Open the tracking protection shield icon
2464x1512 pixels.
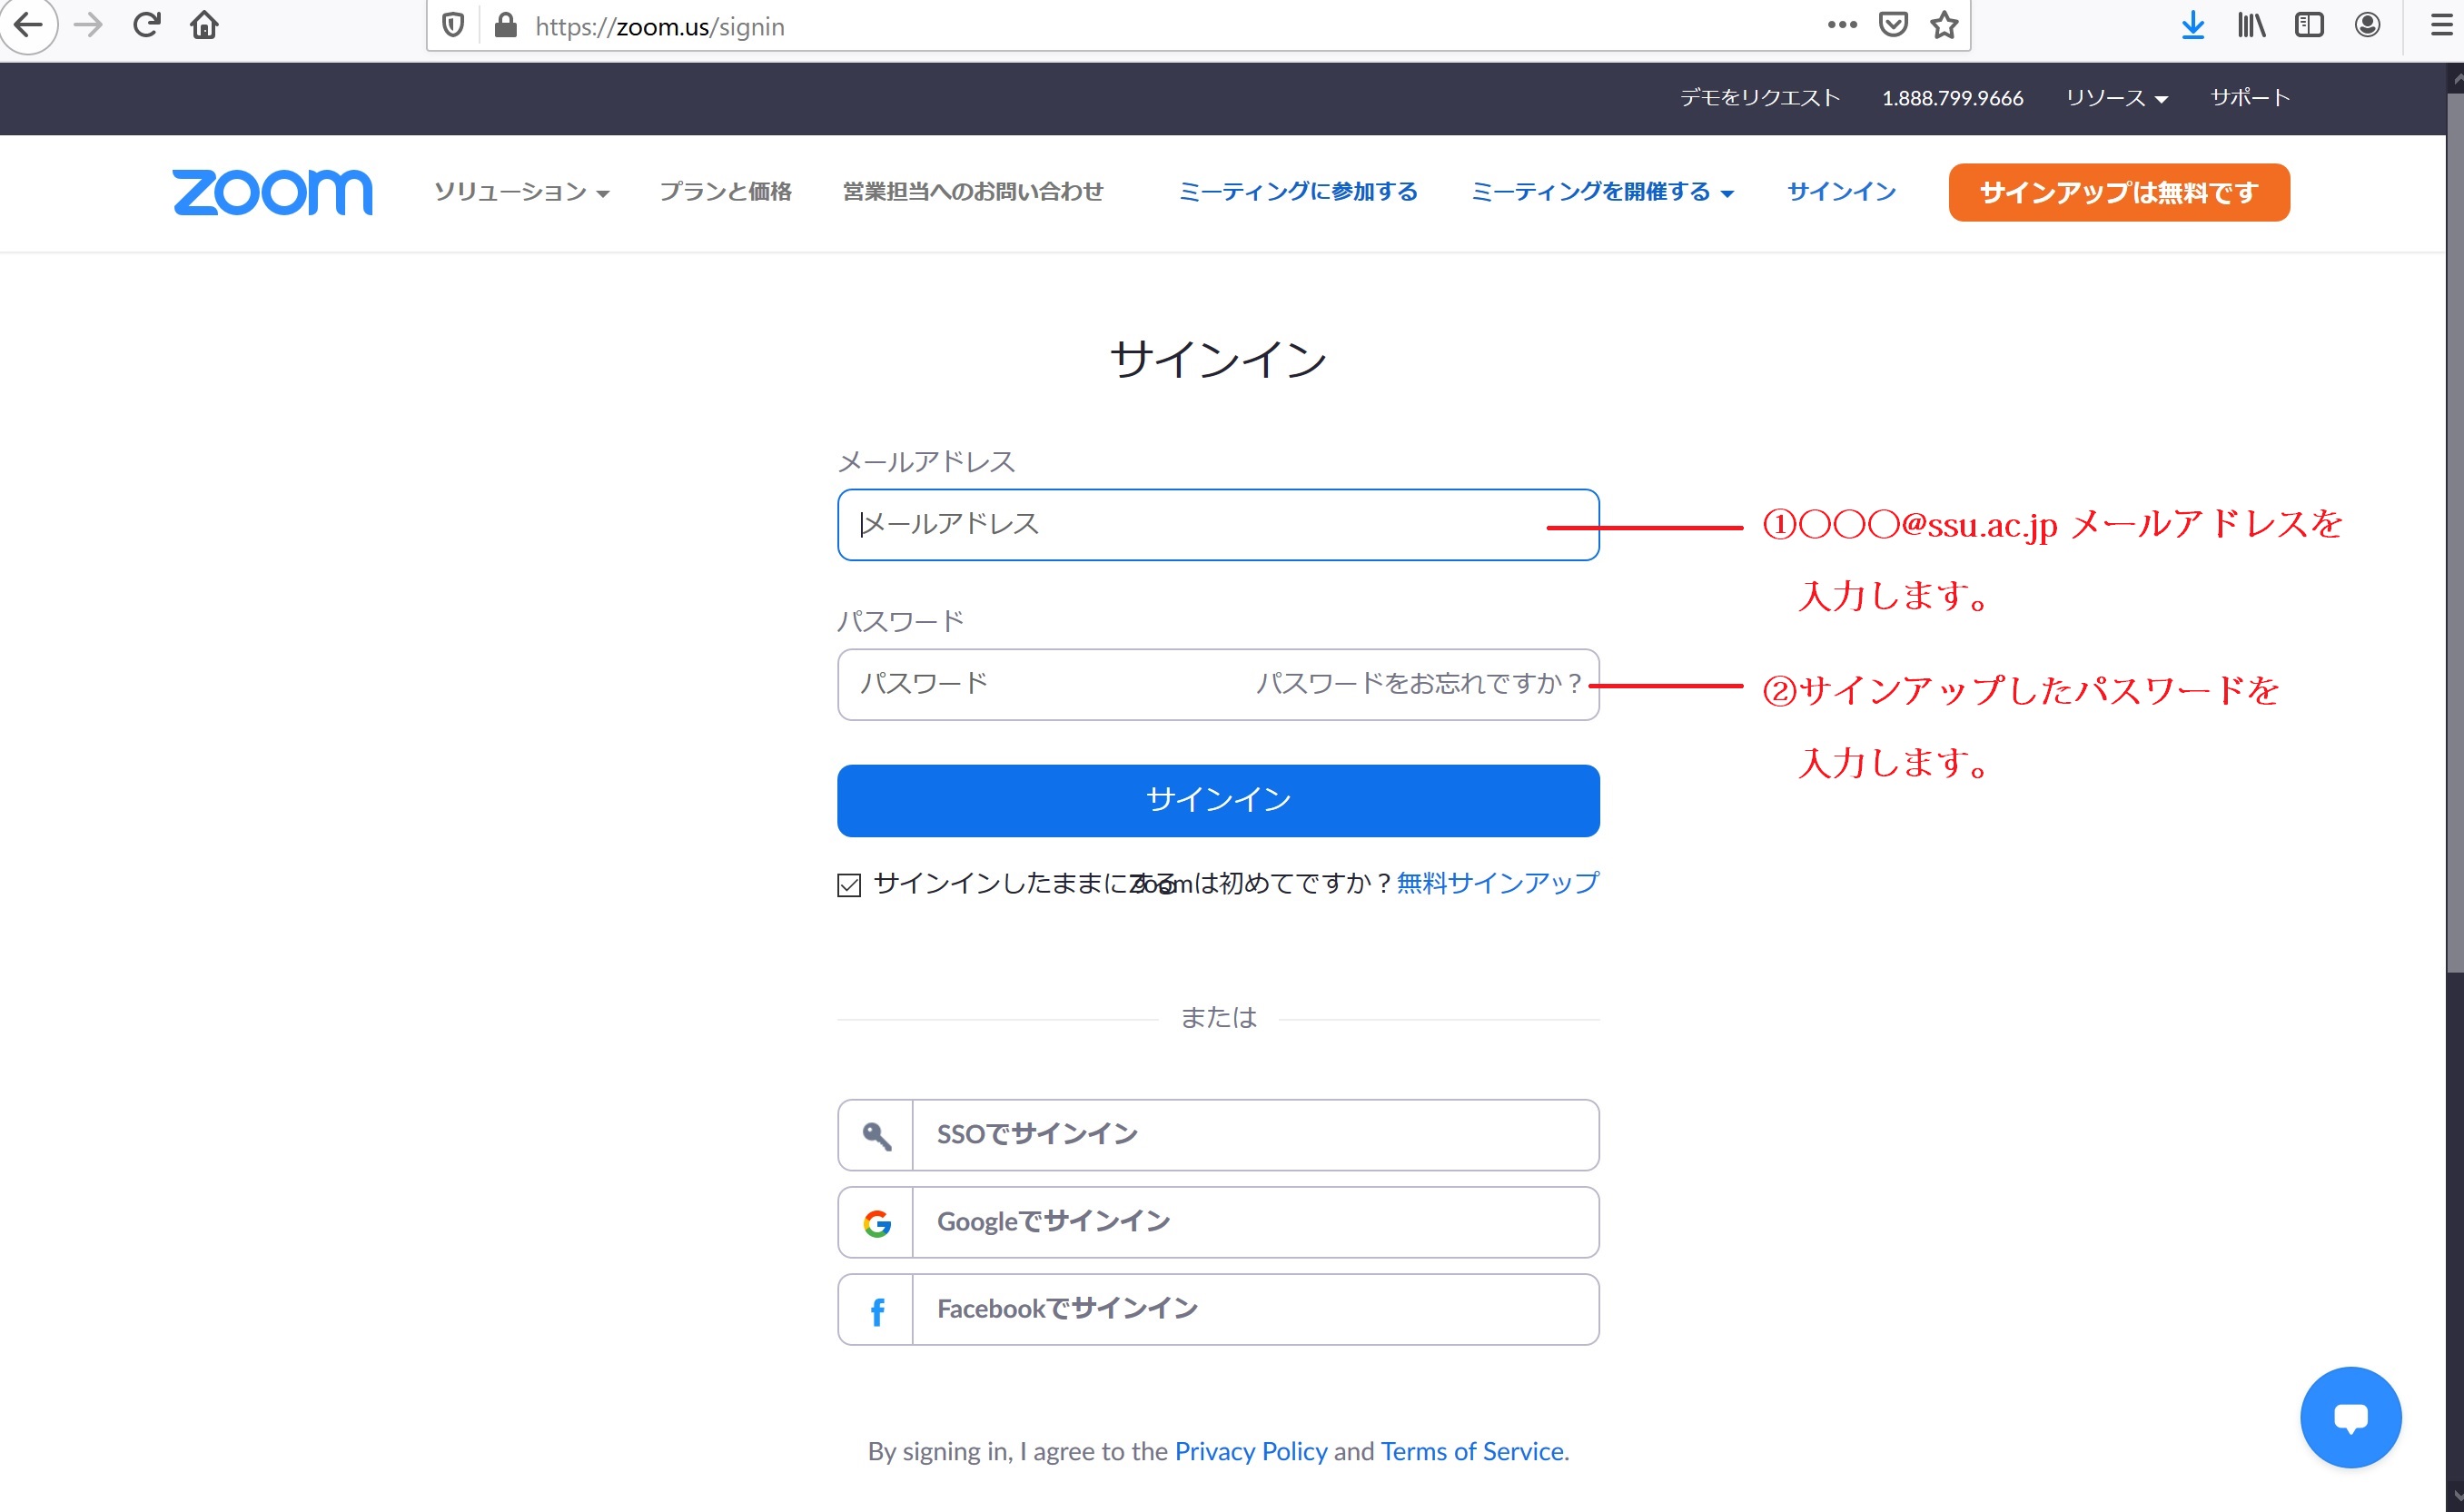click(453, 26)
